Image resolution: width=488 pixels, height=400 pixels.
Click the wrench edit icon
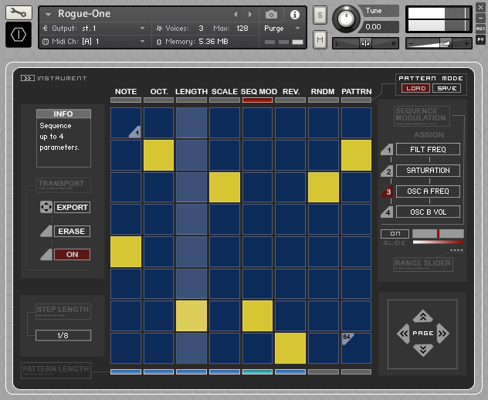[x=19, y=13]
